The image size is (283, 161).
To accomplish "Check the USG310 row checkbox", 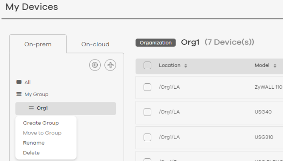I will [x=147, y=137].
